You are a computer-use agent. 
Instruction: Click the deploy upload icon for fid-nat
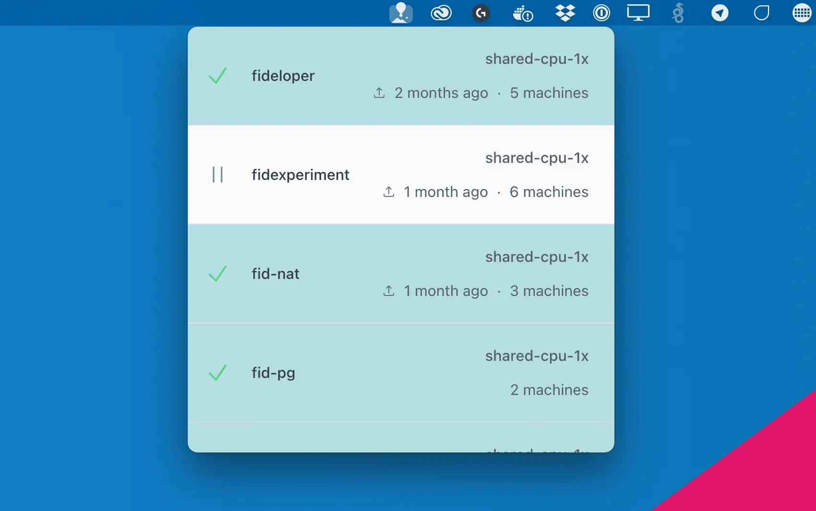click(x=389, y=290)
